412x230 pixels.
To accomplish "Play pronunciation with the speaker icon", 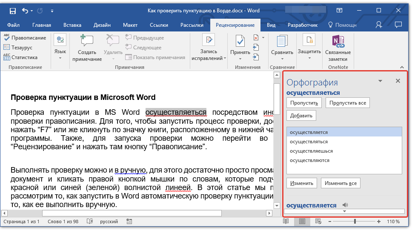I will (x=345, y=205).
